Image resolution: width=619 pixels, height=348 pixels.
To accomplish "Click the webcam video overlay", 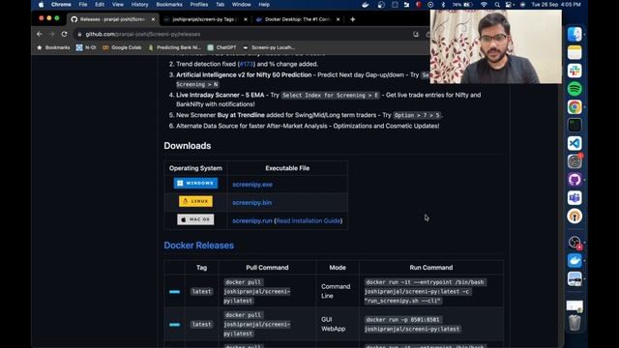I will 496,46.
